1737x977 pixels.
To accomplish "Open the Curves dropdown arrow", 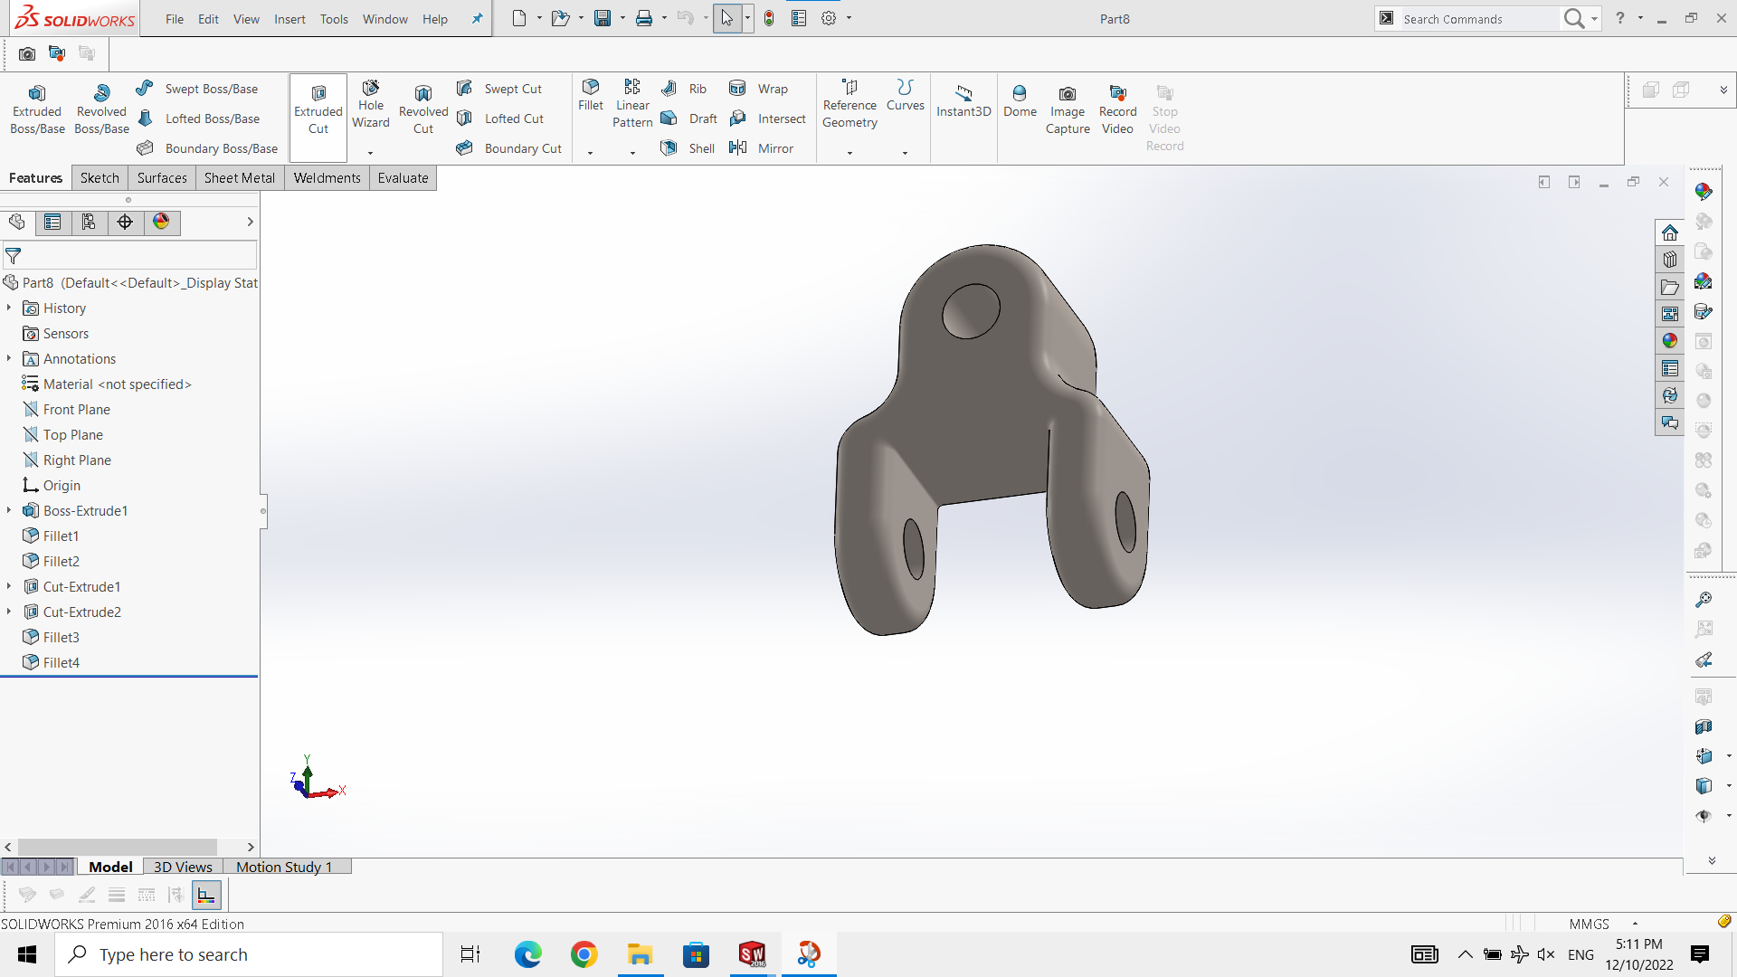I will tap(905, 153).
